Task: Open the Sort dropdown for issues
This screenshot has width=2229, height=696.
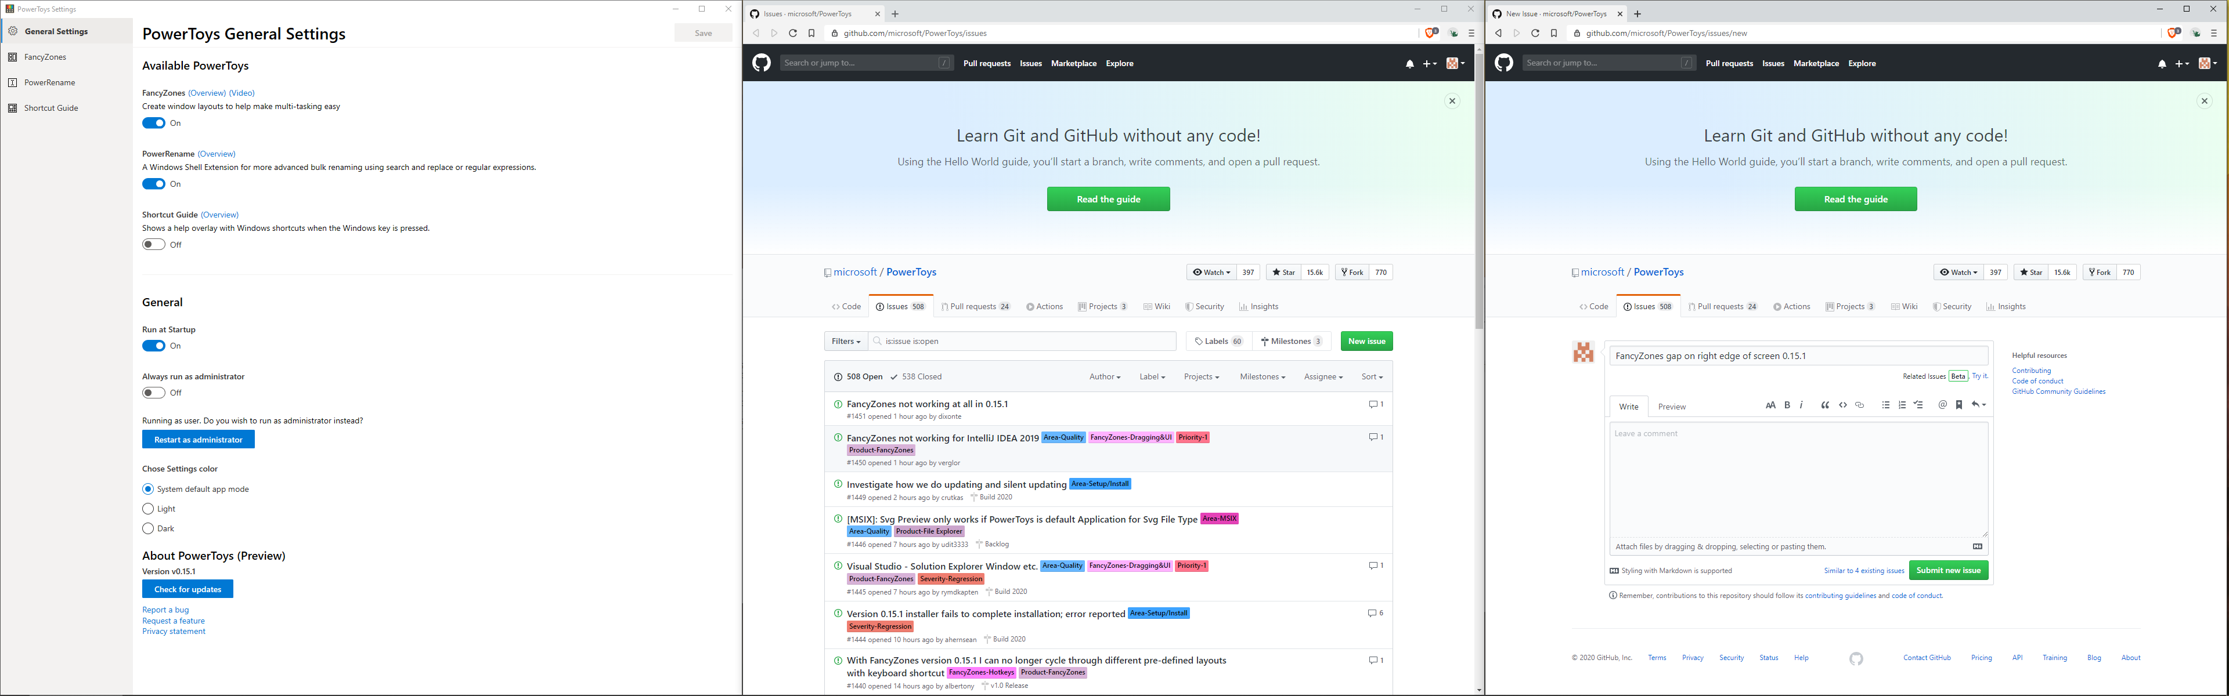Action: pos(1372,377)
